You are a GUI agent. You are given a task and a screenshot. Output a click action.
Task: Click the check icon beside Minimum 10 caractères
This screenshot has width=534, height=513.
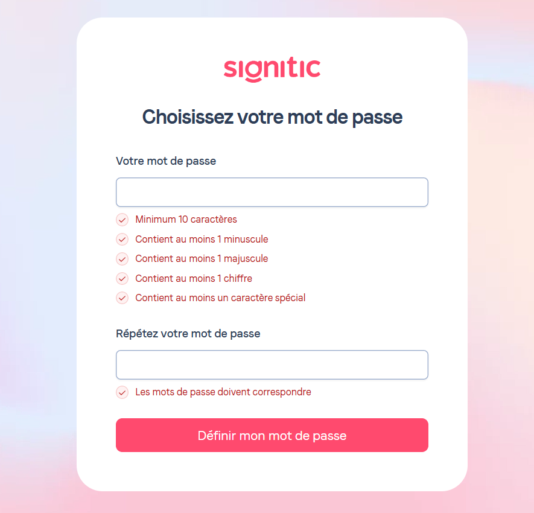tap(122, 220)
